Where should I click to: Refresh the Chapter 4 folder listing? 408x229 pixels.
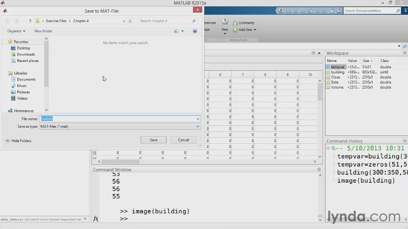point(130,21)
